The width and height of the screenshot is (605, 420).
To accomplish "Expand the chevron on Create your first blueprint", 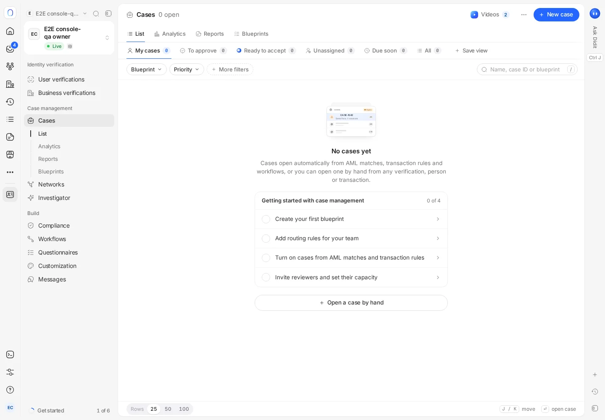I will tap(438, 219).
